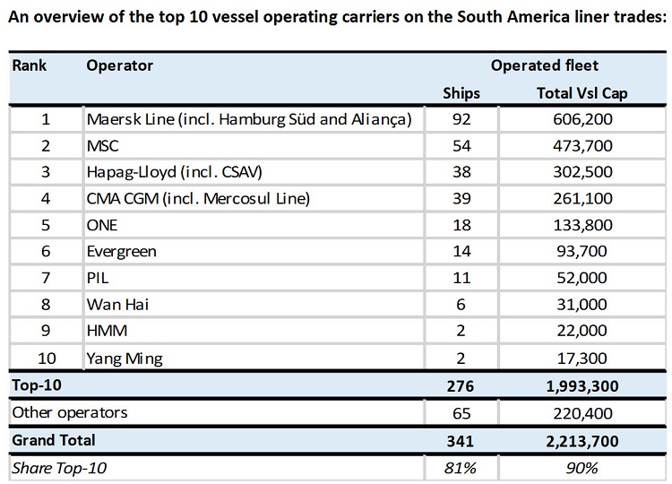Click the 'Share Top-10' row label
Screen dimensions: 672x484
tap(59, 468)
